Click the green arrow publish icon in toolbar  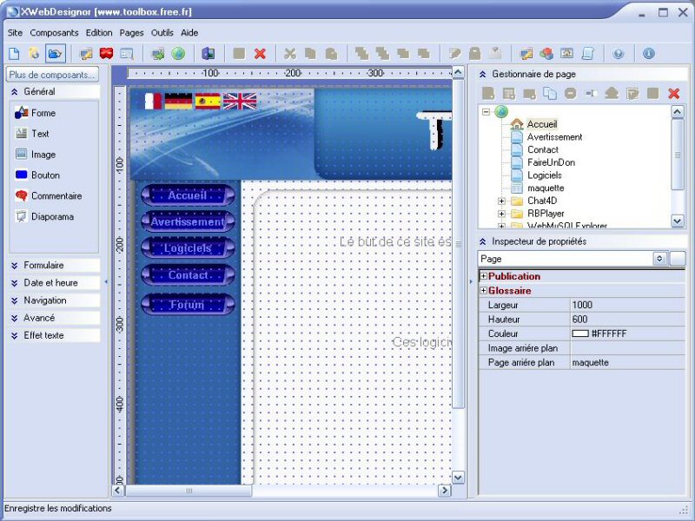158,54
